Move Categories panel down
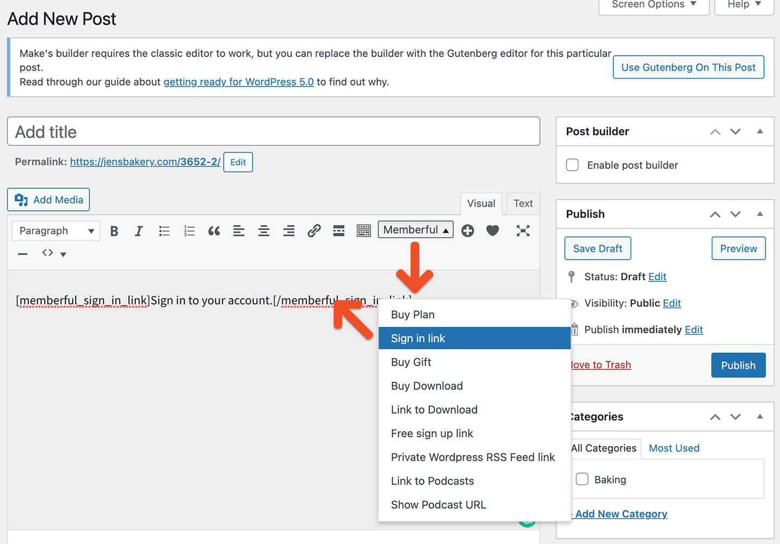This screenshot has height=544, width=780. (x=736, y=417)
